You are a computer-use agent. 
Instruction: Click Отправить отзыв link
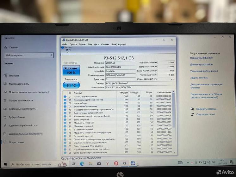(206, 114)
